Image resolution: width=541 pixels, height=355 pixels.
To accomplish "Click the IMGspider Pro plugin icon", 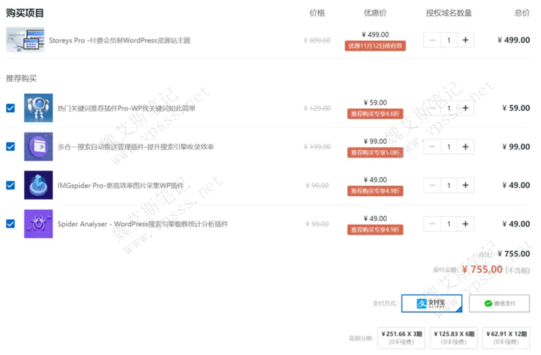I will [x=38, y=185].
